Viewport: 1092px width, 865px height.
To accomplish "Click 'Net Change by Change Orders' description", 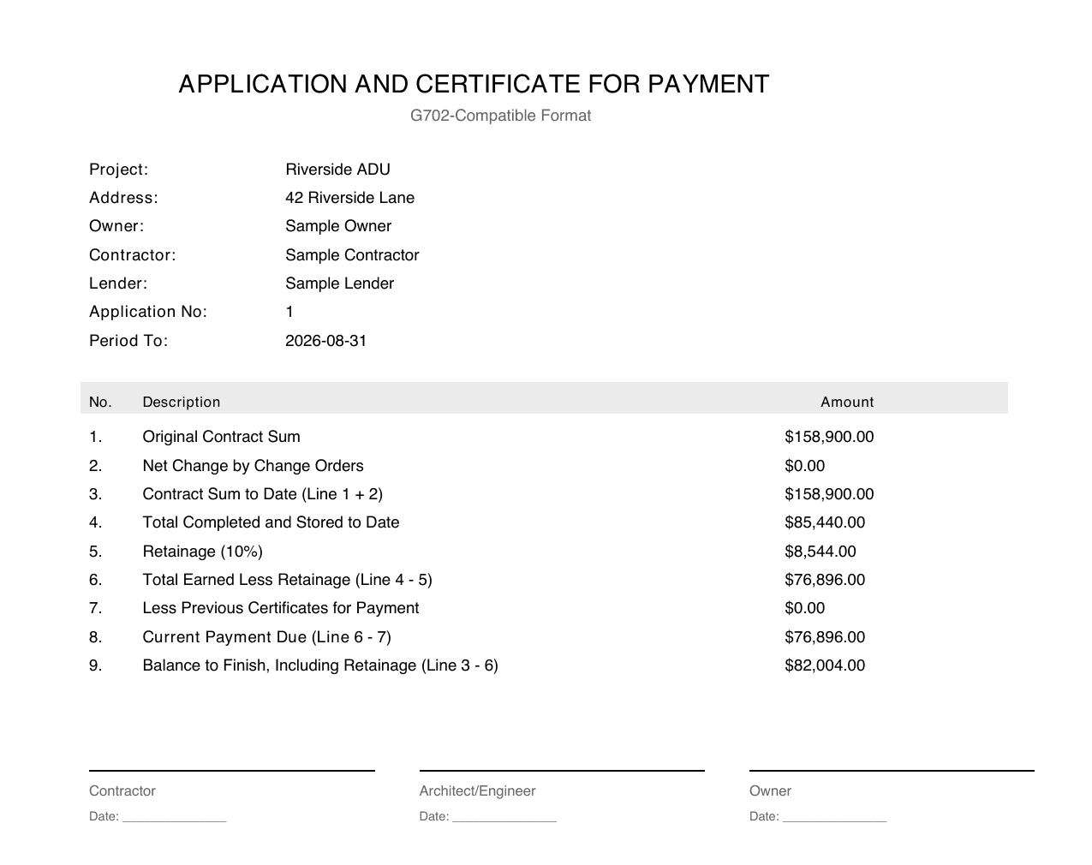I will [253, 466].
